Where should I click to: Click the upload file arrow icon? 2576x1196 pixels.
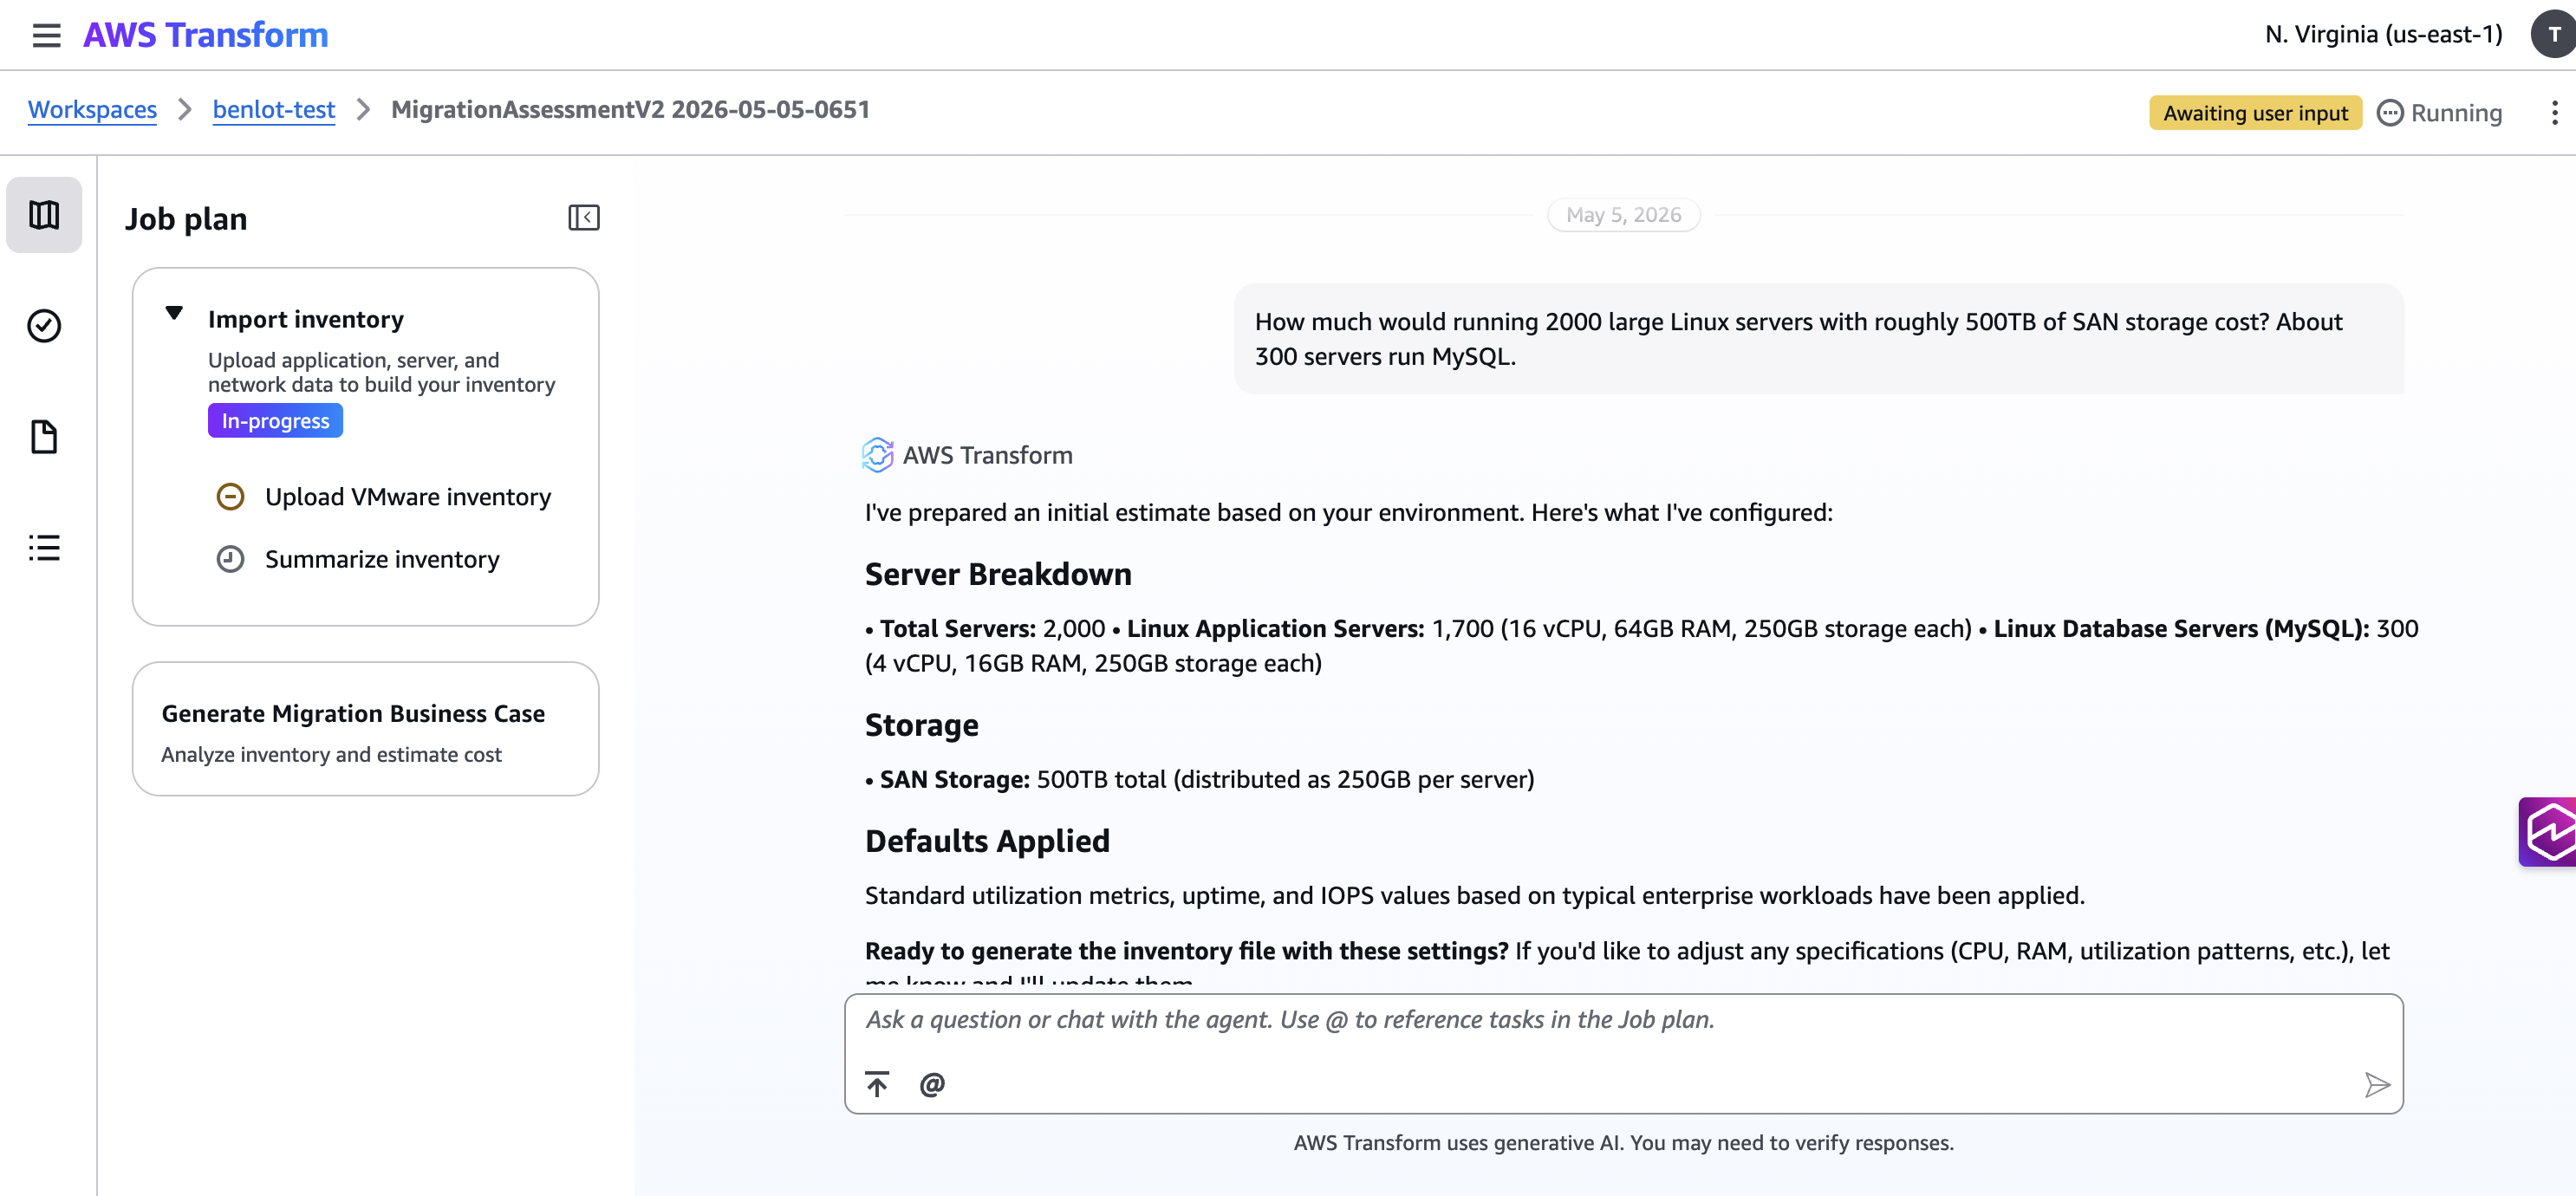pos(877,1084)
